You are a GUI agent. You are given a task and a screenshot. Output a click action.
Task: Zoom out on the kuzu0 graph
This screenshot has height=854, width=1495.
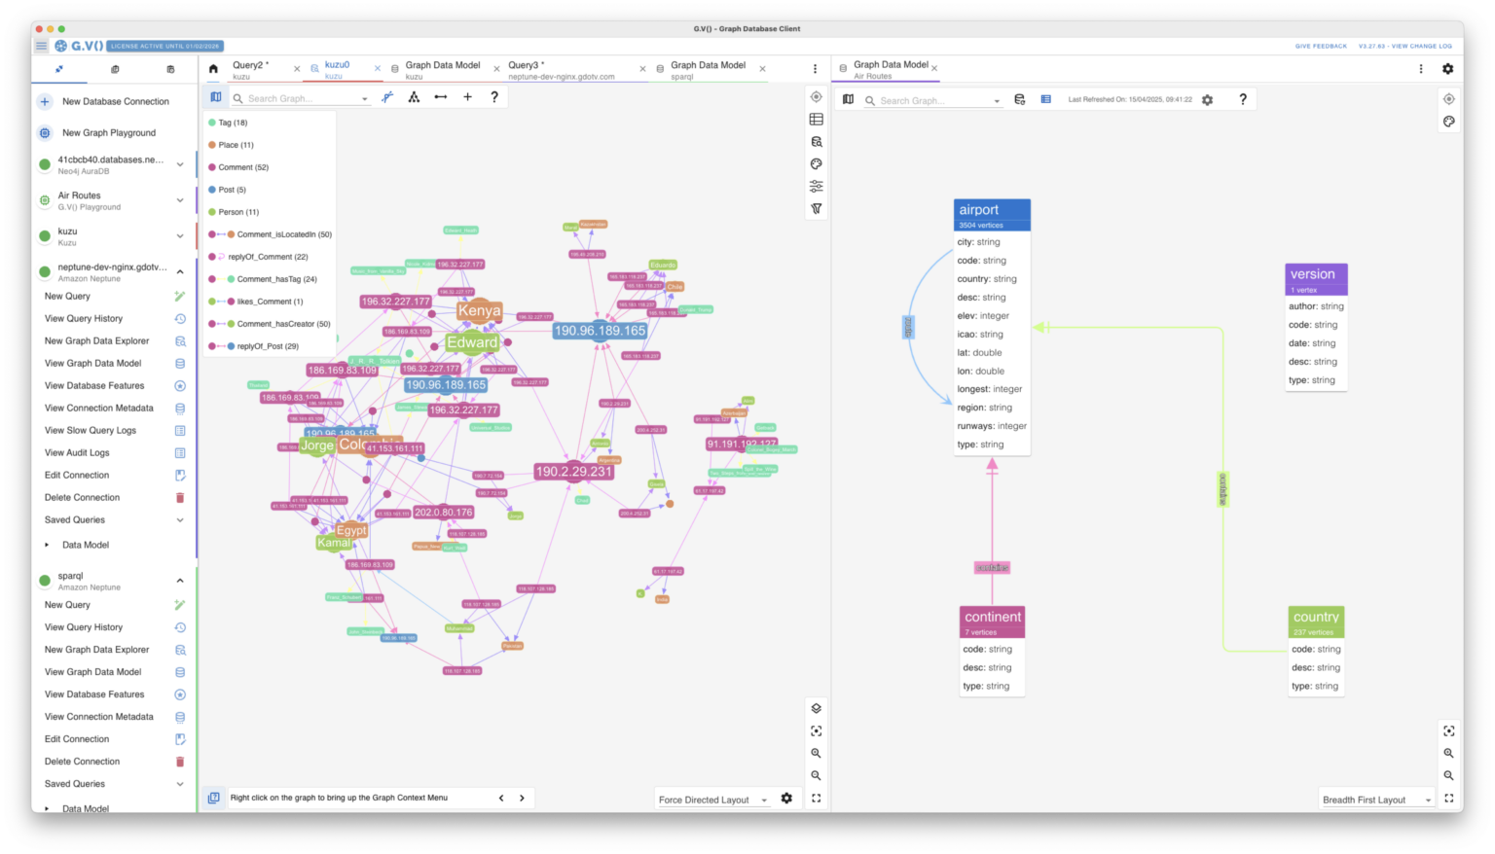pyautogui.click(x=816, y=776)
